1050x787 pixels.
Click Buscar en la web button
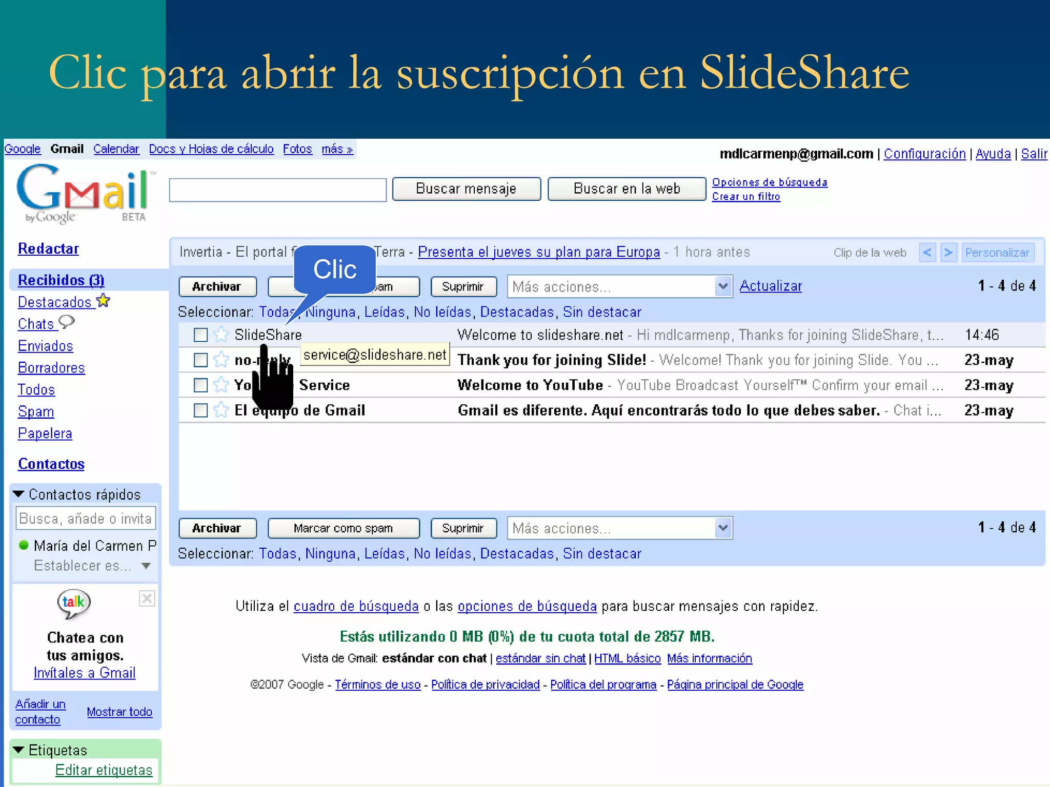[x=627, y=189]
